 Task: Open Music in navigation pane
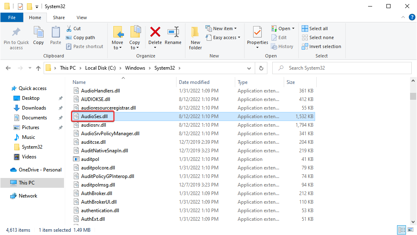pos(29,137)
